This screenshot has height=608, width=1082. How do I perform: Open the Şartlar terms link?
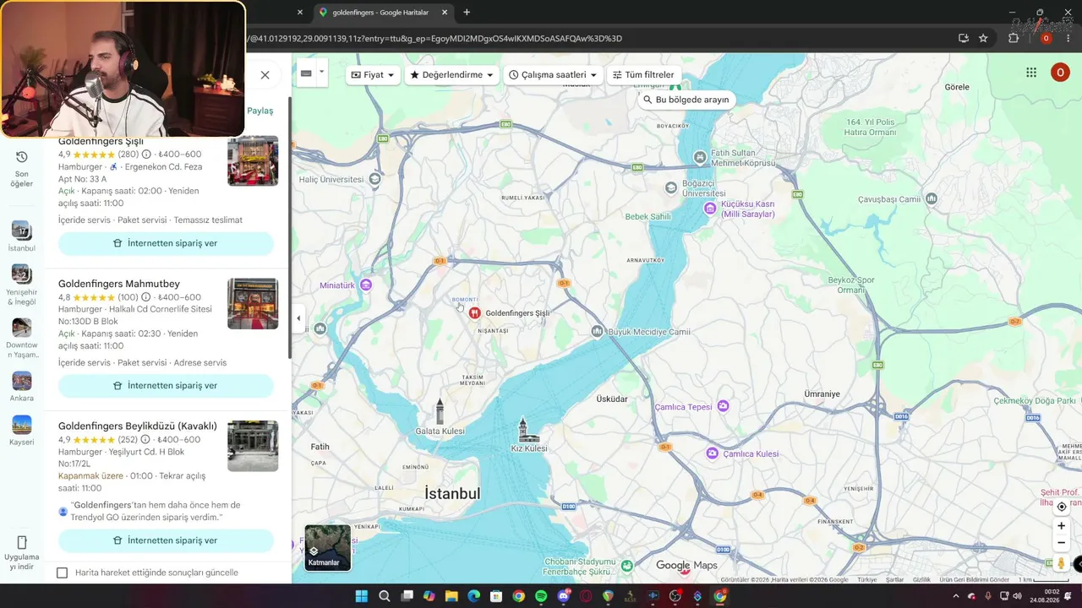[x=894, y=580]
